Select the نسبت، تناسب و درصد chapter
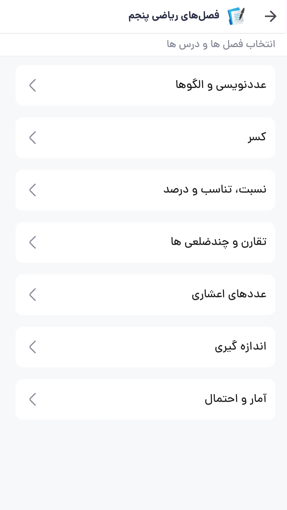Screen dimensions: 287x510 click(215, 190)
